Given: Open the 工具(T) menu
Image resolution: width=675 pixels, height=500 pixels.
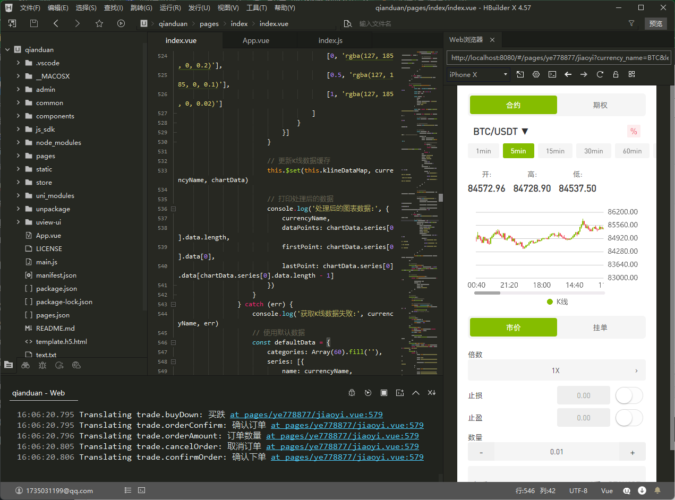Looking at the screenshot, I should (x=257, y=8).
